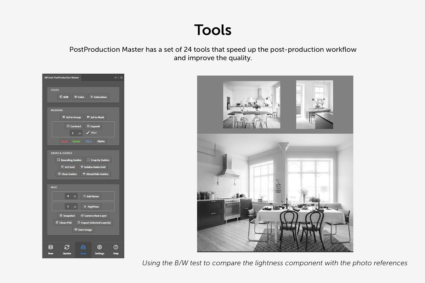The height and width of the screenshot is (283, 425).
Task: Contract the selection
Action: 74,126
